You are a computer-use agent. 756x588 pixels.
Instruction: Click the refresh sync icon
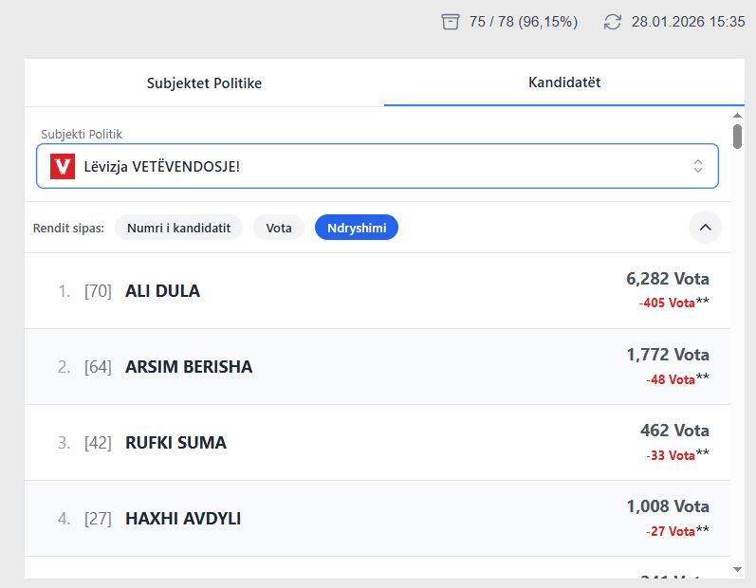pyautogui.click(x=613, y=22)
